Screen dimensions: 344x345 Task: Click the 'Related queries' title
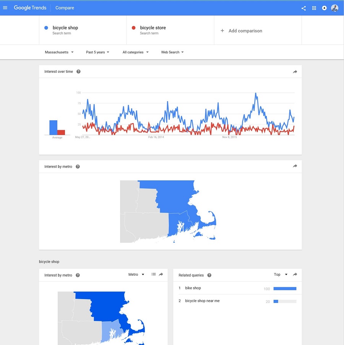(x=191, y=275)
